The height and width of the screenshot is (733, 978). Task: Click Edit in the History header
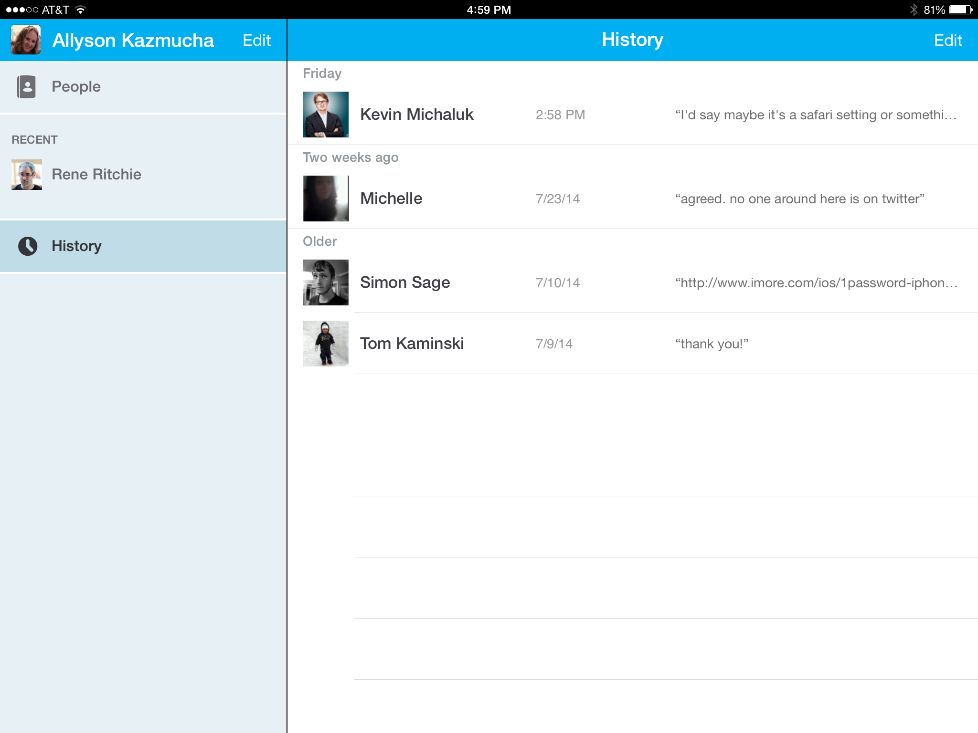click(x=948, y=40)
